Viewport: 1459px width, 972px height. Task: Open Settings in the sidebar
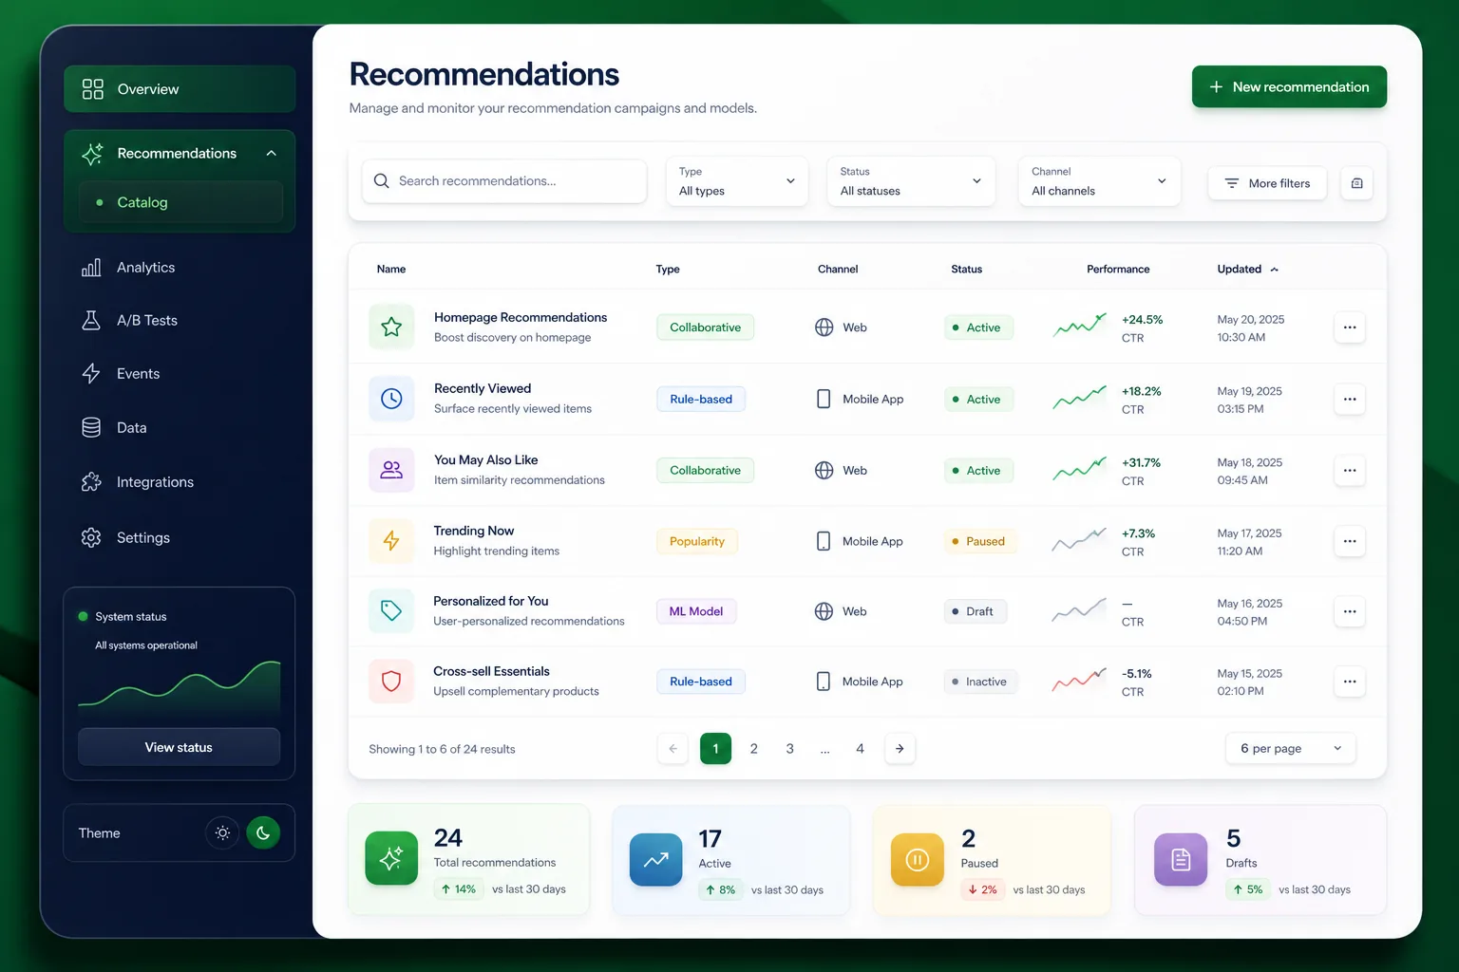(180, 538)
